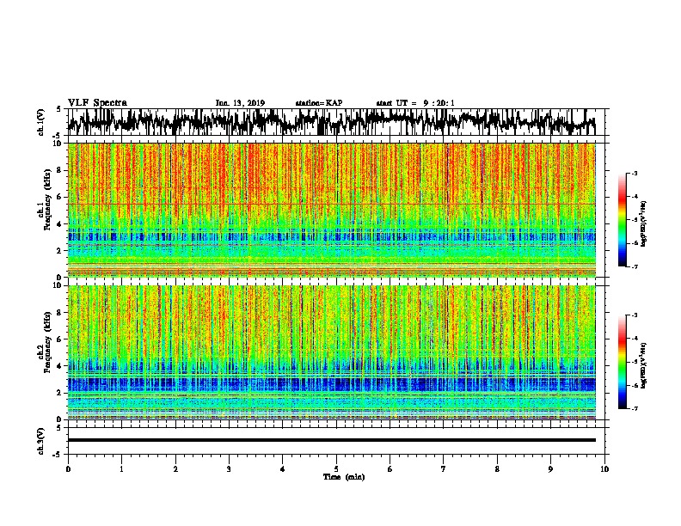Click the "-3" label on the ch.1 colorbar
Screen dimensions: 681x526
(x=634, y=173)
